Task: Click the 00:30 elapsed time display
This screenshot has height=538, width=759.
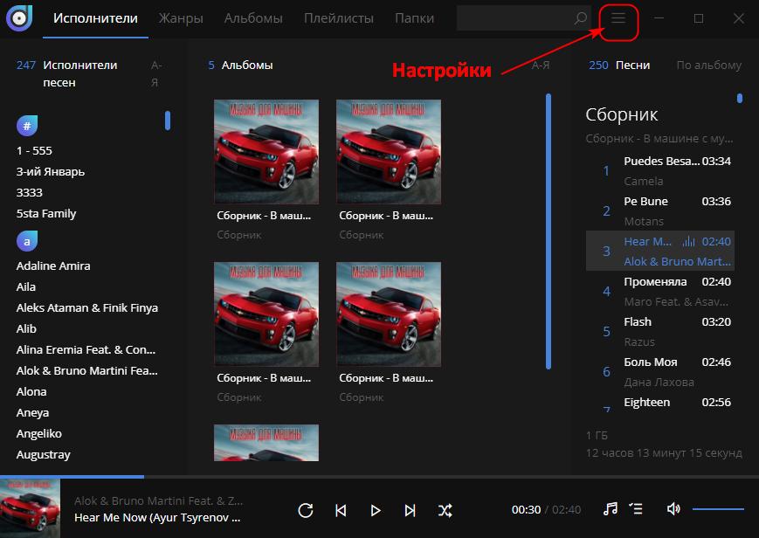Action: tap(526, 510)
